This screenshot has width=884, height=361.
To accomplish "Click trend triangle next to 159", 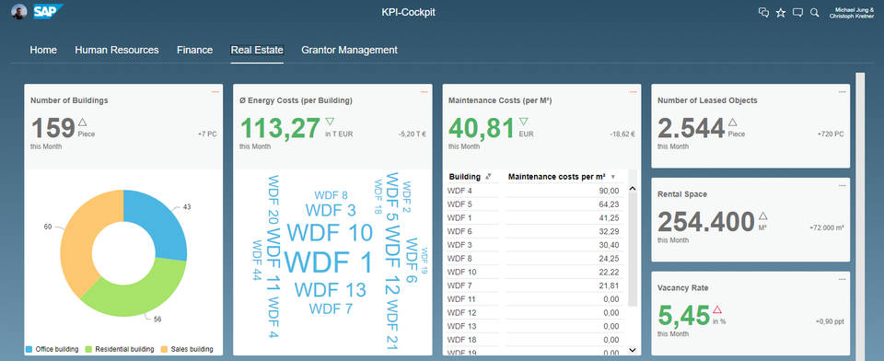I will pyautogui.click(x=82, y=122).
